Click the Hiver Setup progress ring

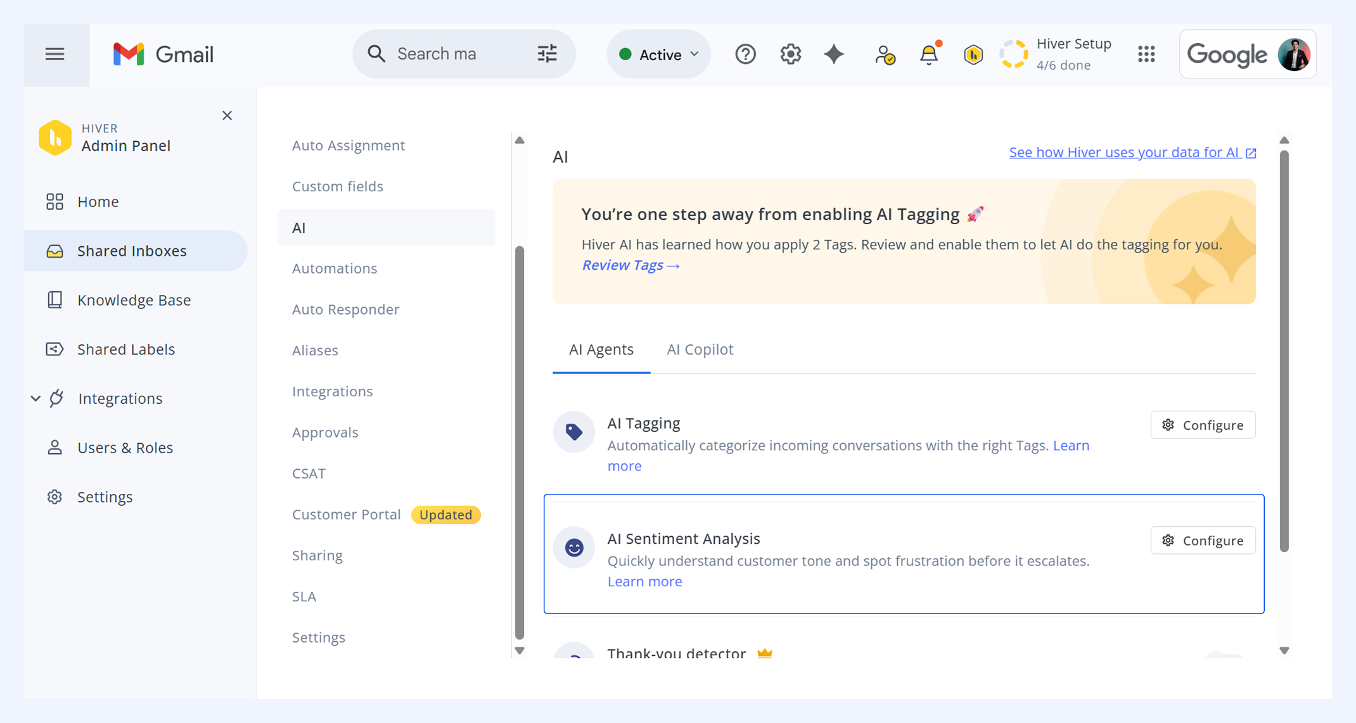(1014, 54)
